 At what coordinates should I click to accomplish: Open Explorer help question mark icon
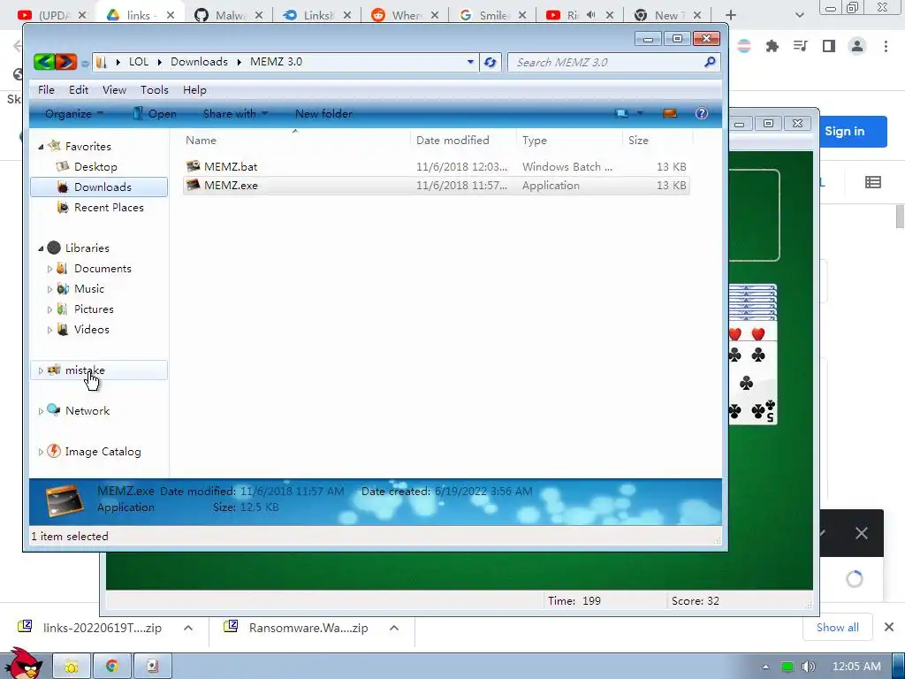pos(701,113)
